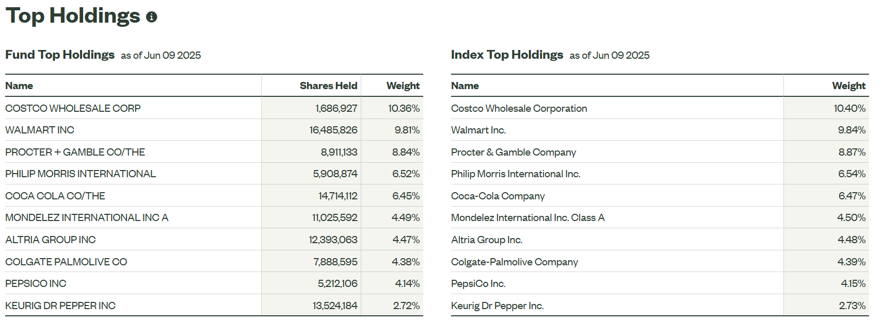Screen dimensions: 882x322
Task: Click the index table Weight column header
Action: [x=848, y=86]
